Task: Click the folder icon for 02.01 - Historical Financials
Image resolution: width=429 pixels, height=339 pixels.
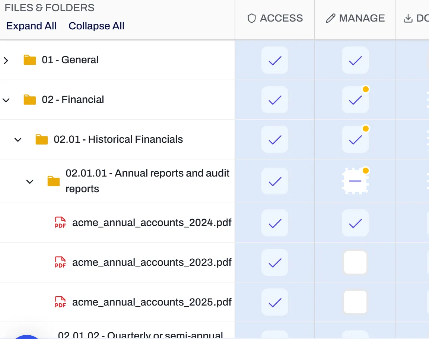Action: coord(42,139)
